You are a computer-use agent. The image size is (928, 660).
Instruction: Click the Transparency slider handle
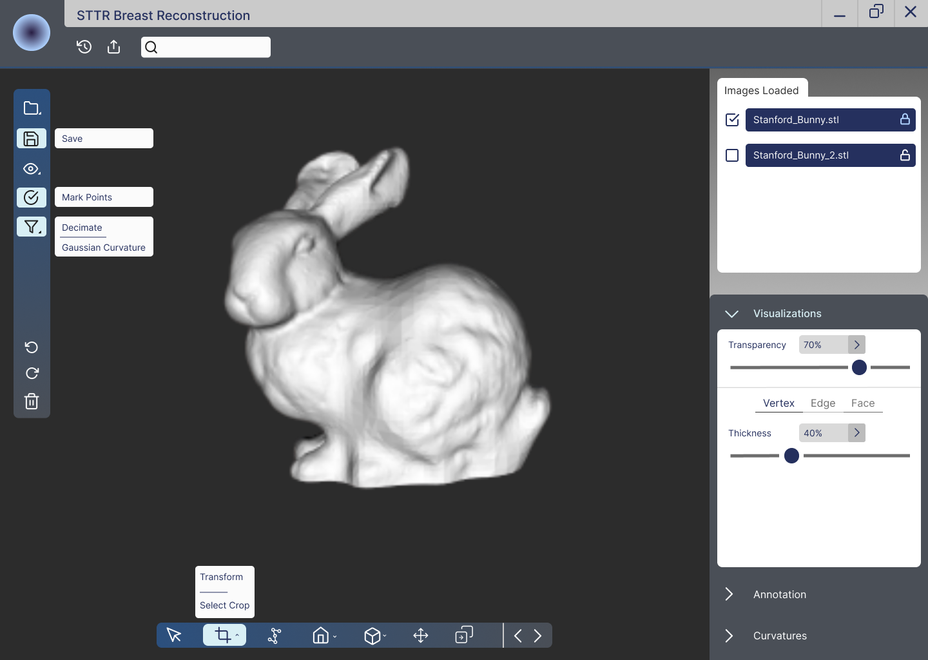(859, 367)
